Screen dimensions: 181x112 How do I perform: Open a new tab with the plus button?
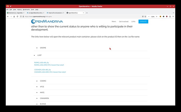tap(87, 13)
